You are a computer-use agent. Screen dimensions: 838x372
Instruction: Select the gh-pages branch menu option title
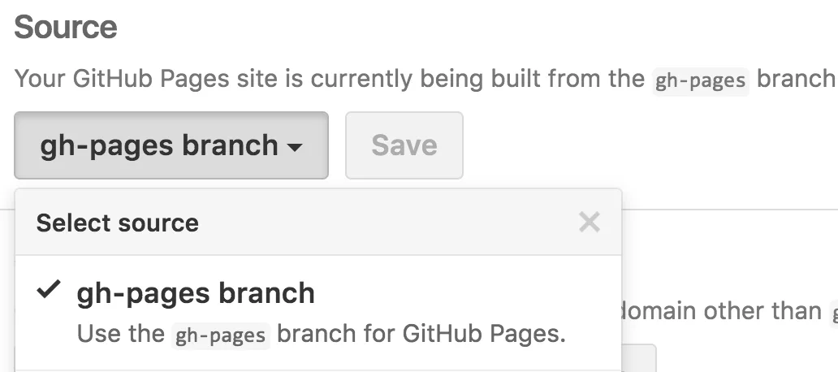(196, 293)
